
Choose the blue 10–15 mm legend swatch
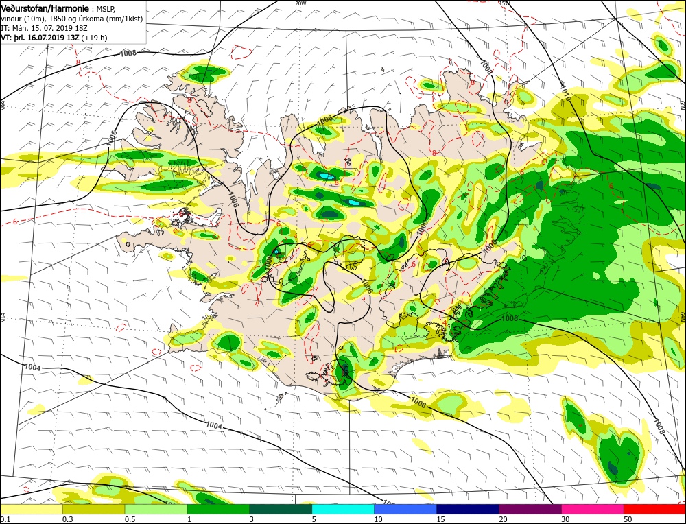(x=405, y=509)
